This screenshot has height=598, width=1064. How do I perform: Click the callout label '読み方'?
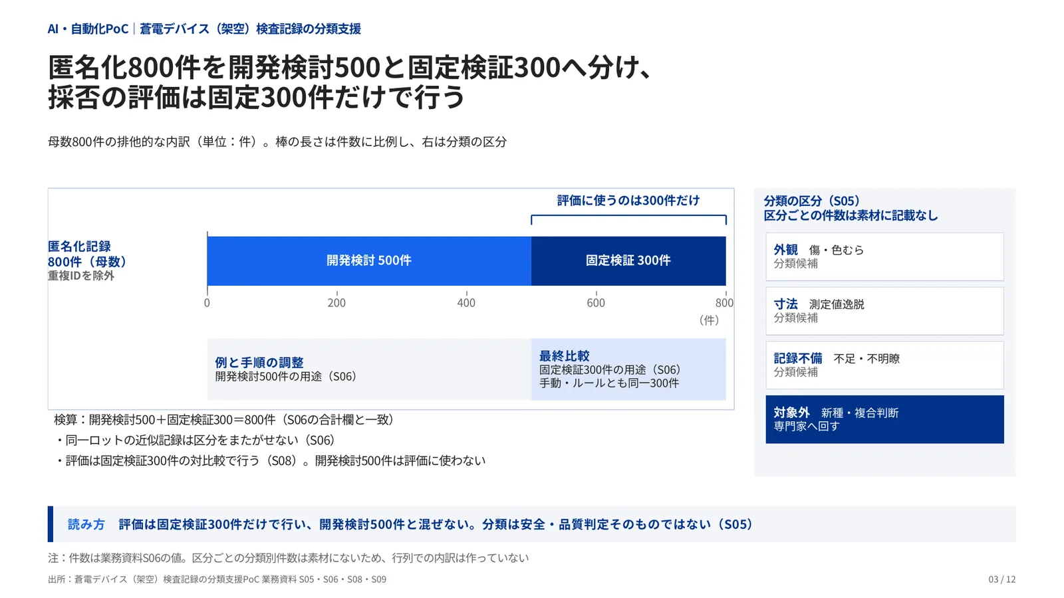click(86, 524)
